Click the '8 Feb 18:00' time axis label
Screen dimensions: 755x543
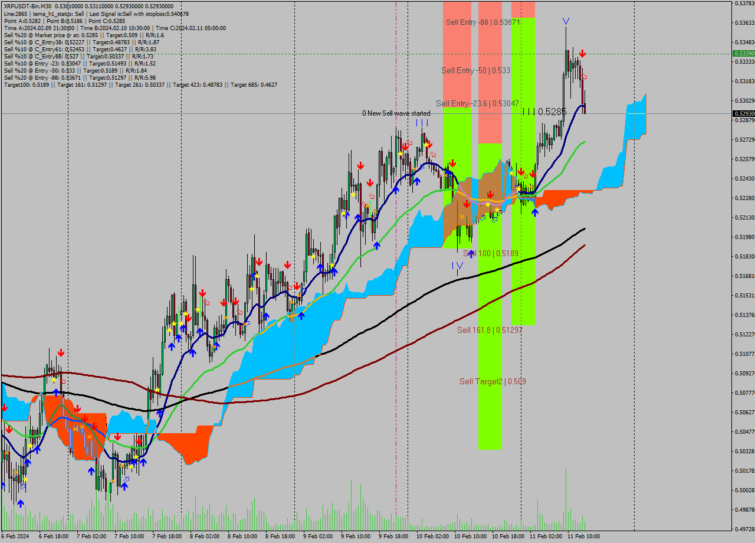280,537
